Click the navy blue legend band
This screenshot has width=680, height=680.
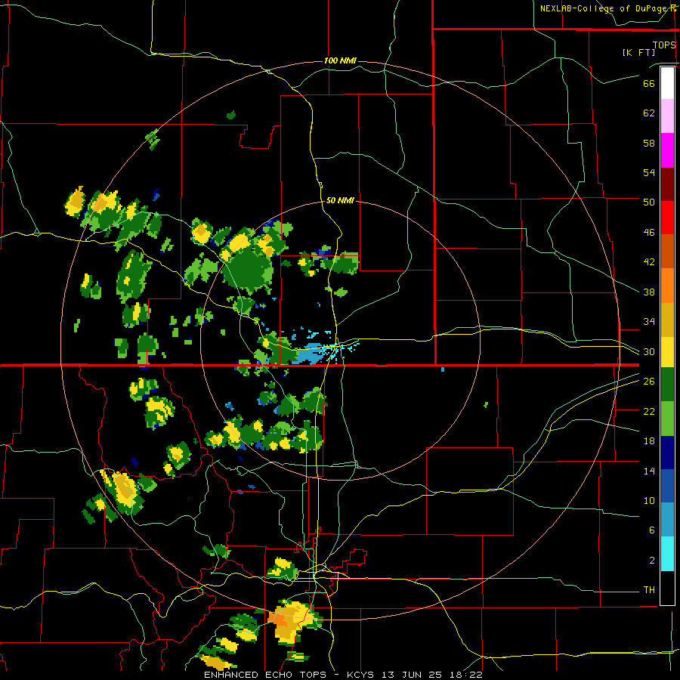tap(667, 453)
